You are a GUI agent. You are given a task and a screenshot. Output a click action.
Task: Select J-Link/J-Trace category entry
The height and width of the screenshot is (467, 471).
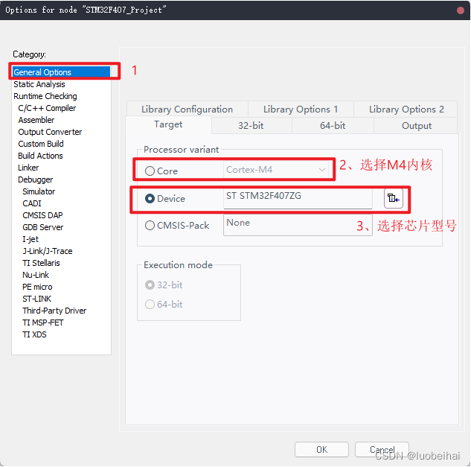coord(48,251)
